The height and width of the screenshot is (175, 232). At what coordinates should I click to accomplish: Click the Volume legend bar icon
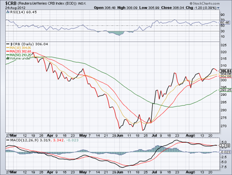click(7, 58)
